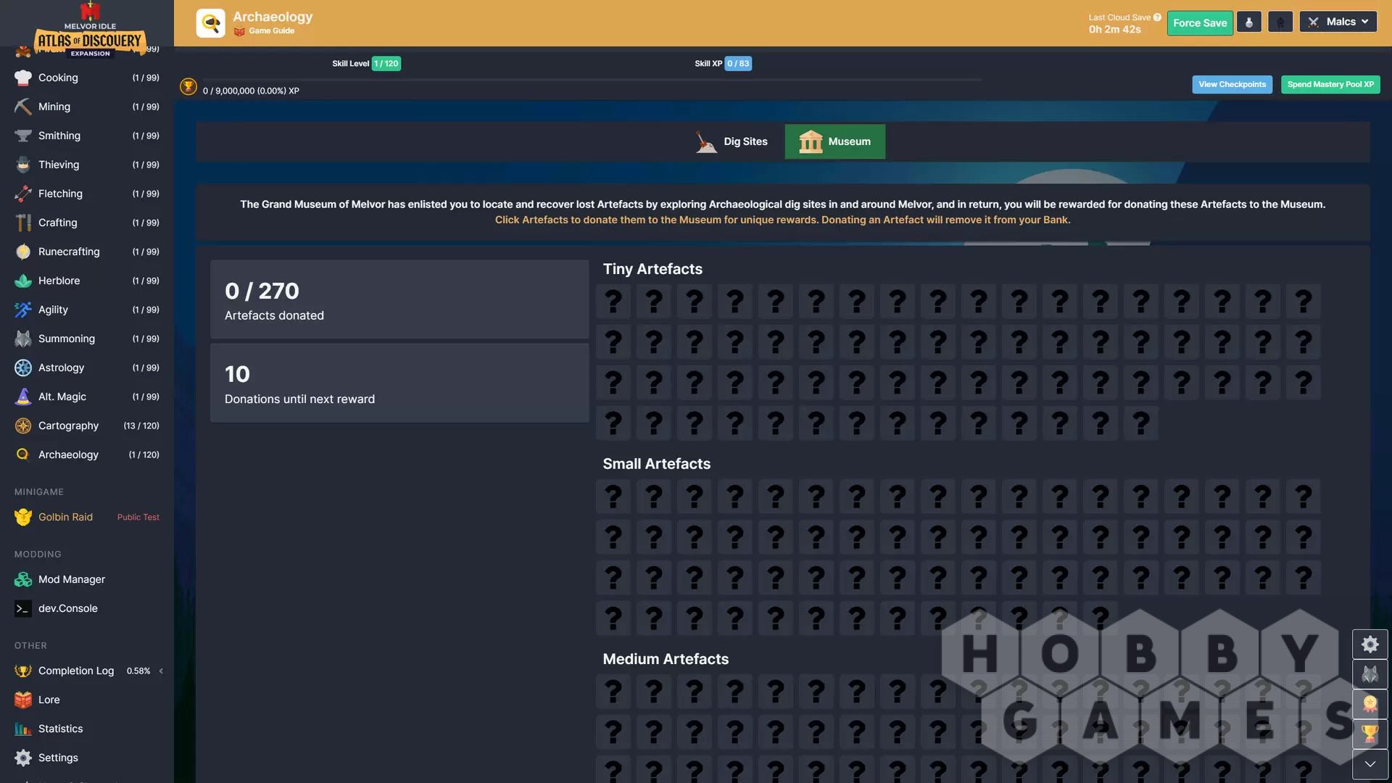Click View Checkpoints button

tap(1232, 84)
